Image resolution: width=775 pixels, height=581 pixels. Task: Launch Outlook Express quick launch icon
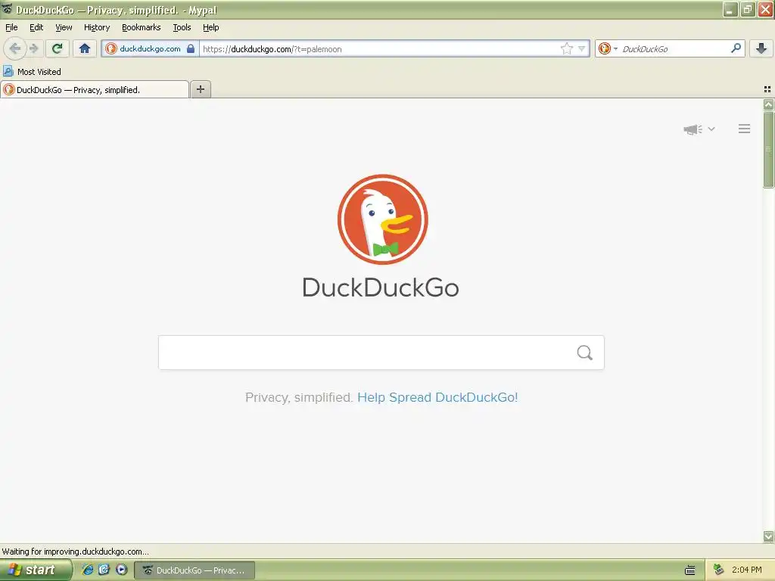tap(104, 570)
